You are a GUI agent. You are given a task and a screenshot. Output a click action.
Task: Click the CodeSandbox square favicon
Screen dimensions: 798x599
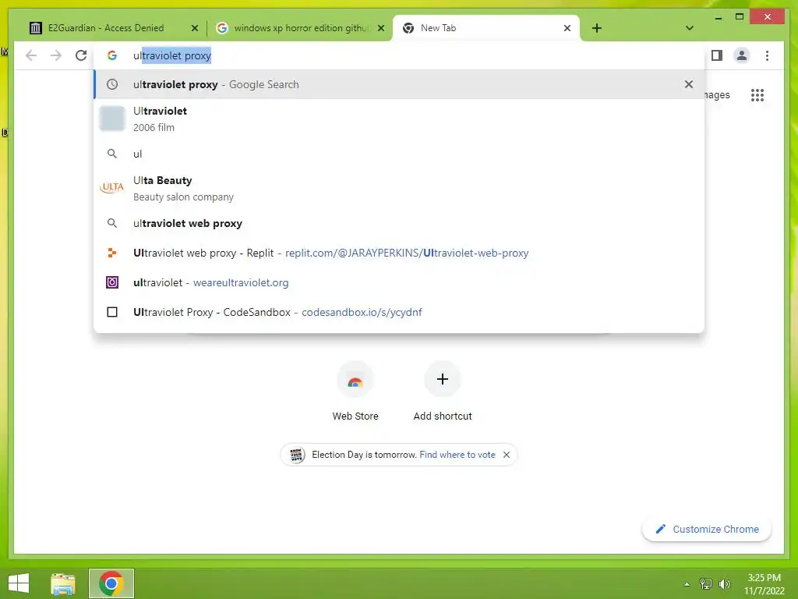[x=112, y=312]
